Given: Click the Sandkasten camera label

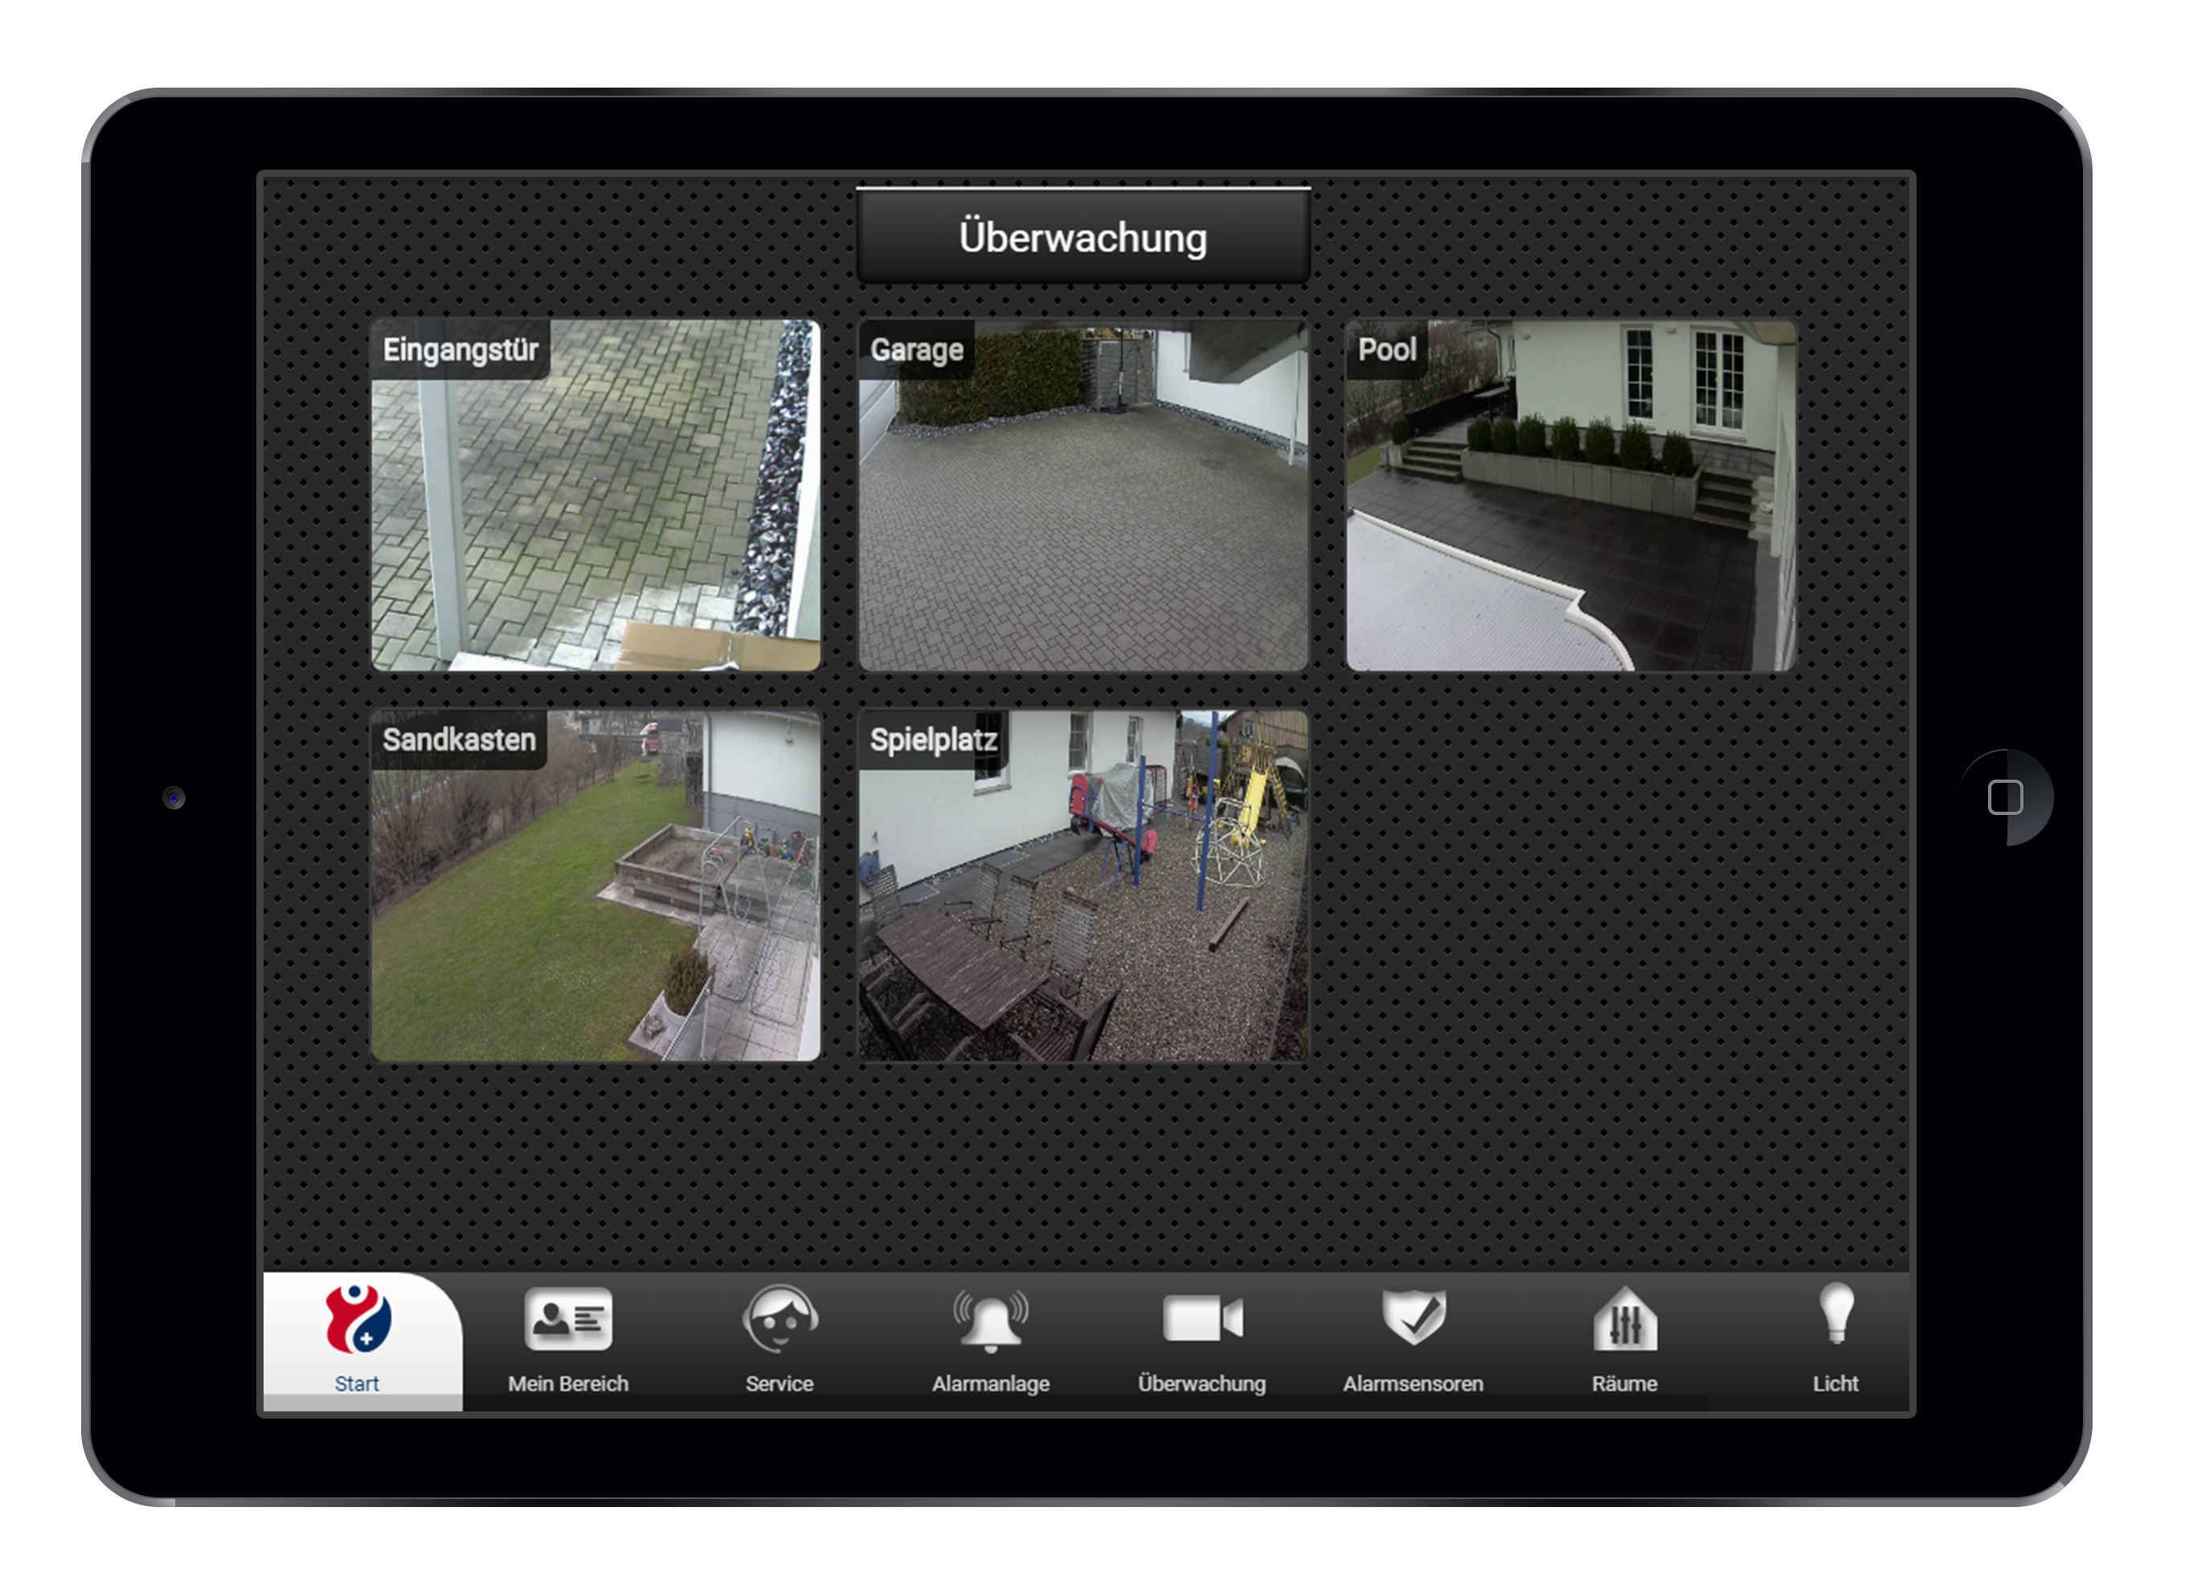Looking at the screenshot, I should [x=460, y=739].
